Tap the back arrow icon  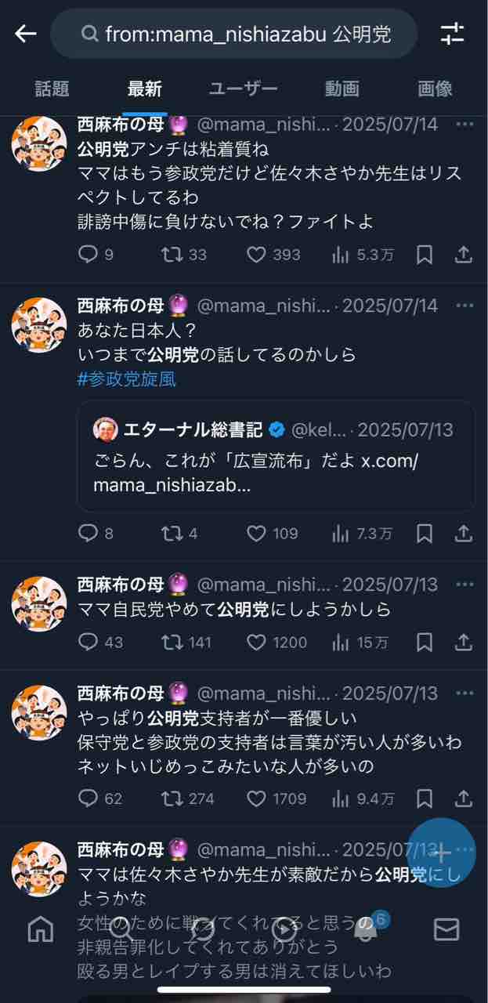pos(26,34)
